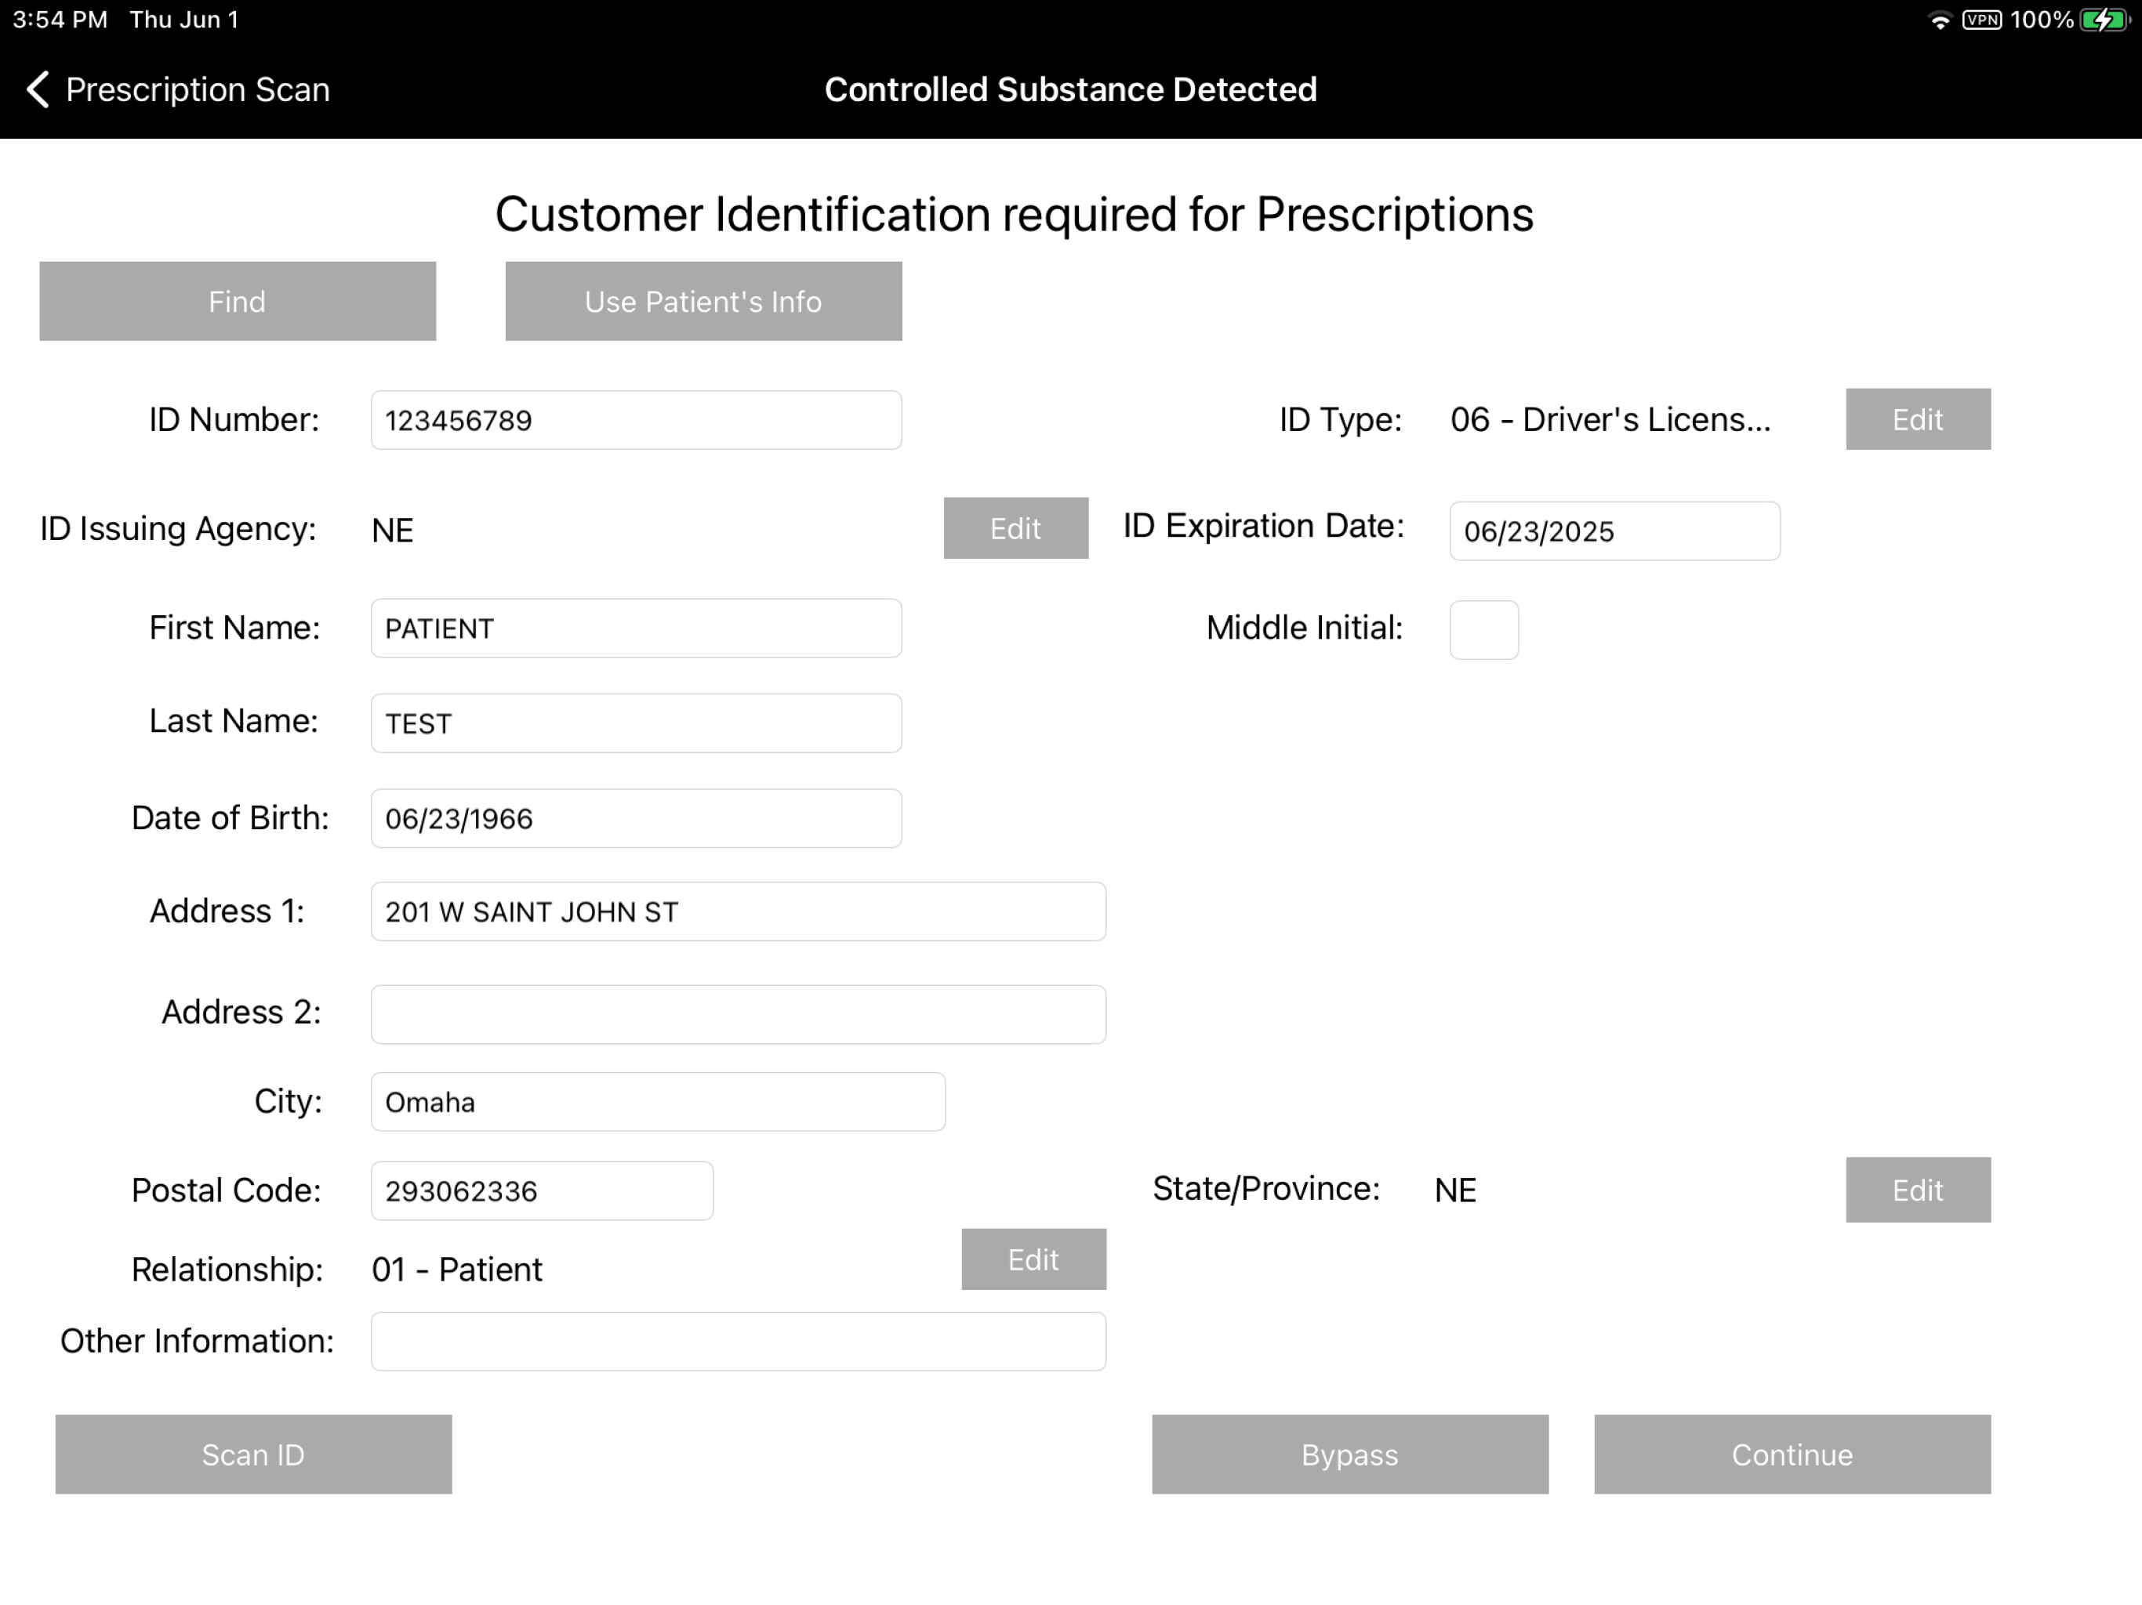Select the ID Expiration Date field

(1614, 531)
